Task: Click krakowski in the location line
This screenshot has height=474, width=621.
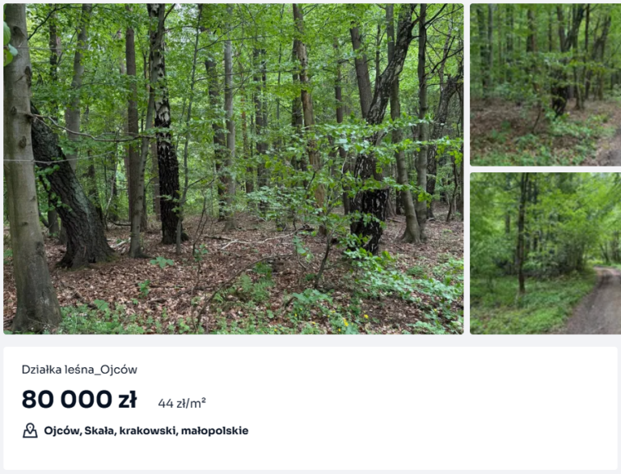Action: click(x=148, y=431)
